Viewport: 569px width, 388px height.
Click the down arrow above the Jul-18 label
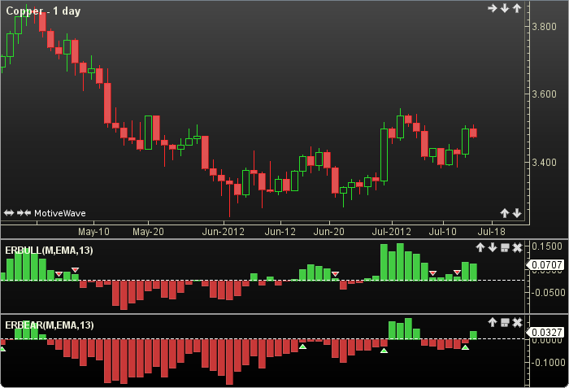[x=517, y=213]
